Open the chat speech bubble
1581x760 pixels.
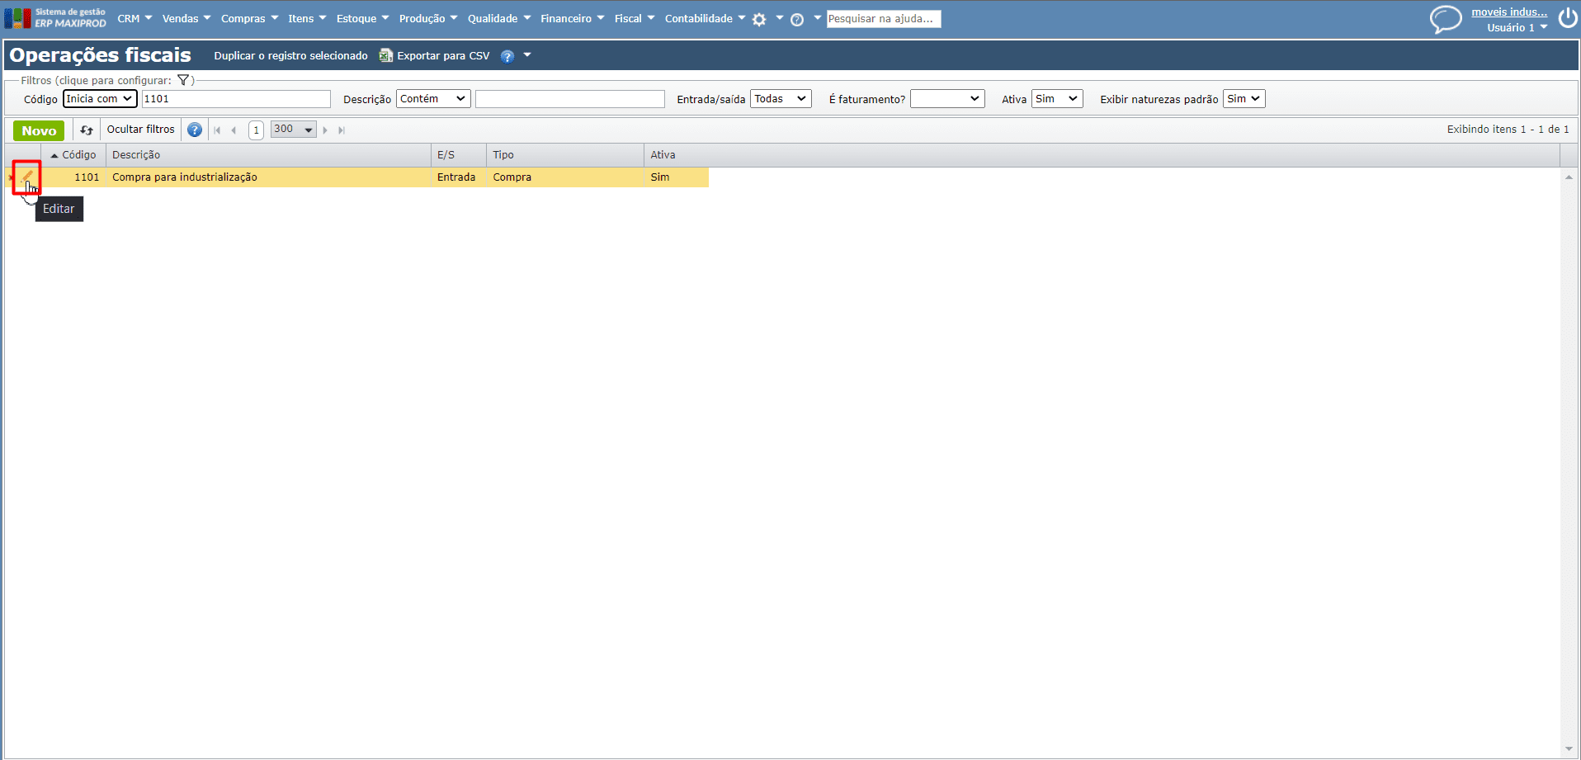pyautogui.click(x=1446, y=19)
